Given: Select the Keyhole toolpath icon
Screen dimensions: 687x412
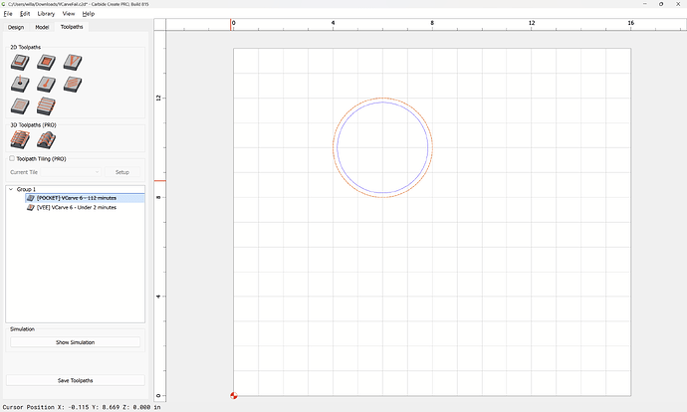Looking at the screenshot, I should (x=47, y=84).
